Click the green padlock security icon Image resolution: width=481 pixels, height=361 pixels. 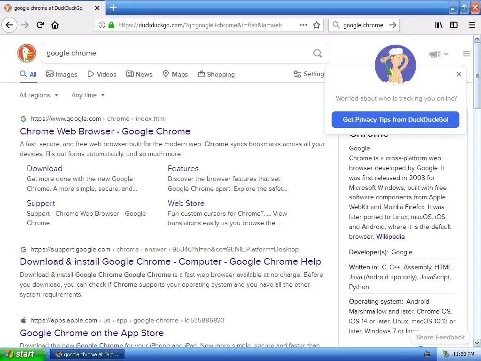(111, 25)
